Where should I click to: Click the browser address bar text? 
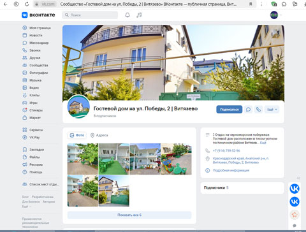148,4
